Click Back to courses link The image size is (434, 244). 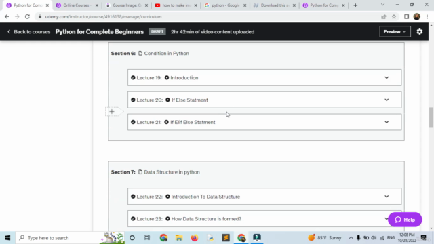coord(28,32)
